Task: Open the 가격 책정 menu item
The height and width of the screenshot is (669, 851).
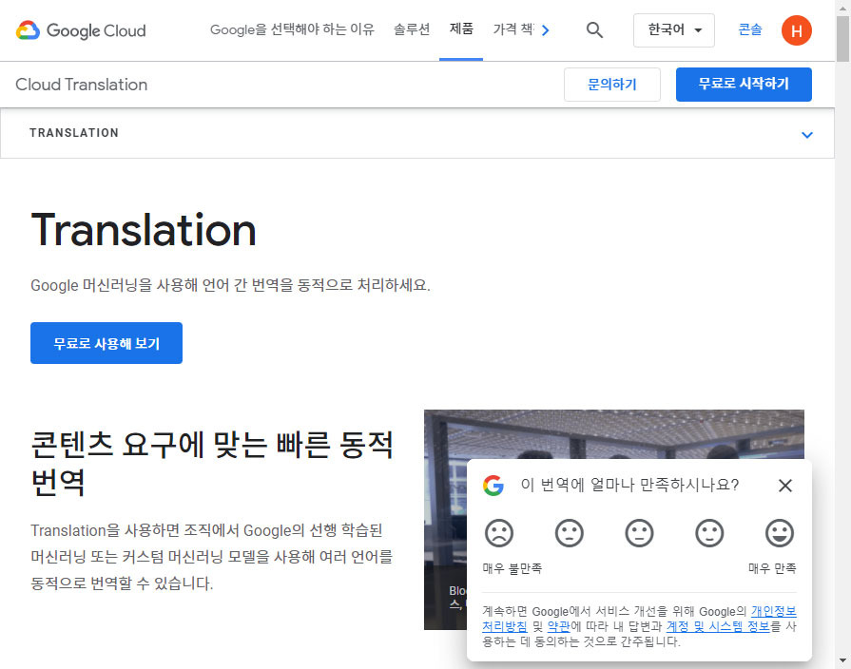Action: 513,29
